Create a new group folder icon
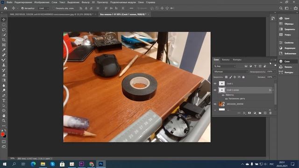This screenshot has width=299, height=168. click(260, 113)
